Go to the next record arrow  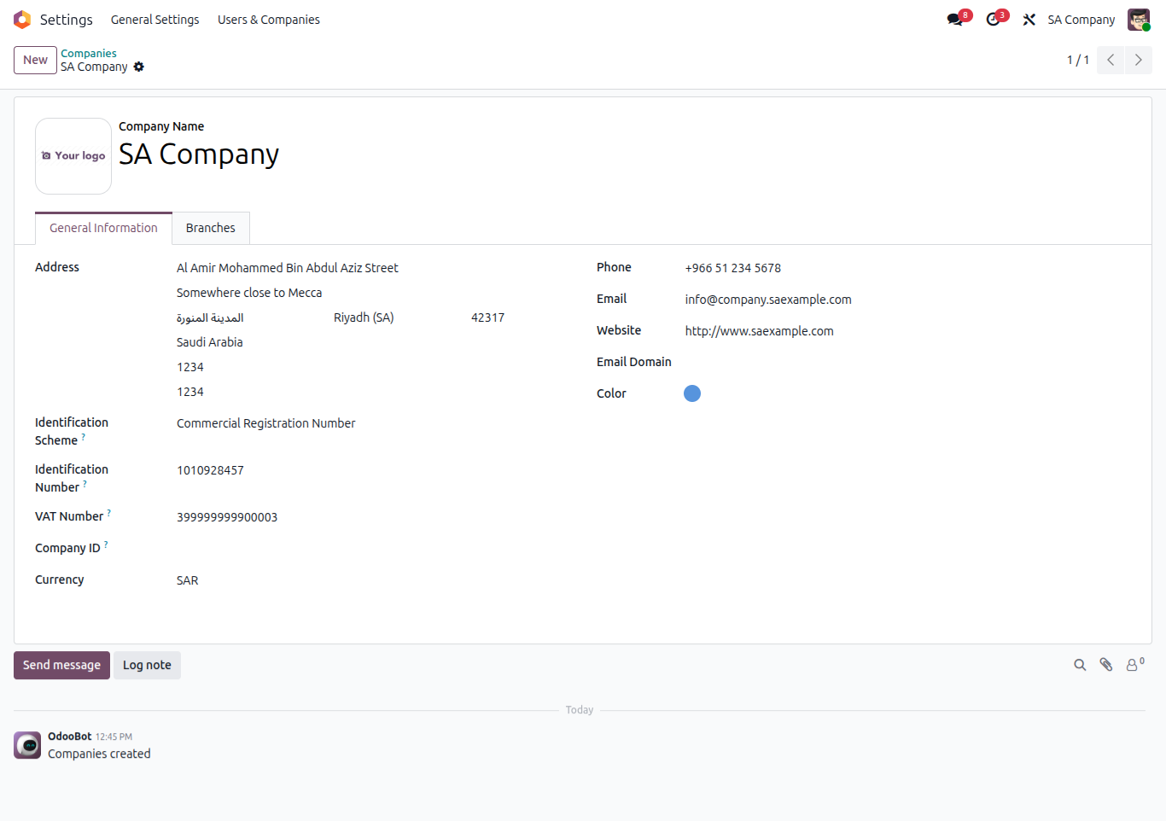tap(1138, 60)
